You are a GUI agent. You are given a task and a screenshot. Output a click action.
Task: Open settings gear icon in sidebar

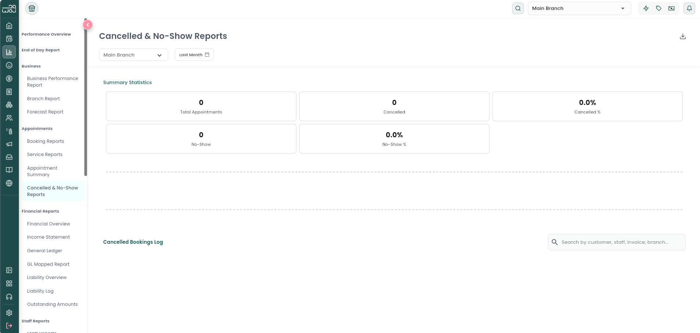pyautogui.click(x=9, y=313)
